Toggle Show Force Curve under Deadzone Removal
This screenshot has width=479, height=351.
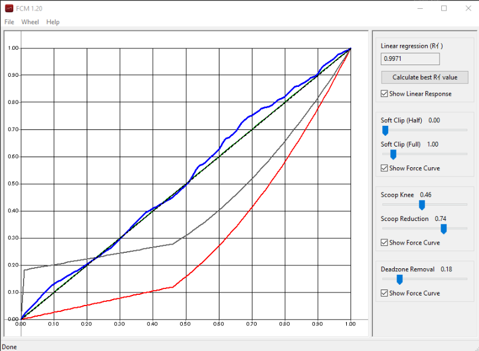[x=385, y=293]
